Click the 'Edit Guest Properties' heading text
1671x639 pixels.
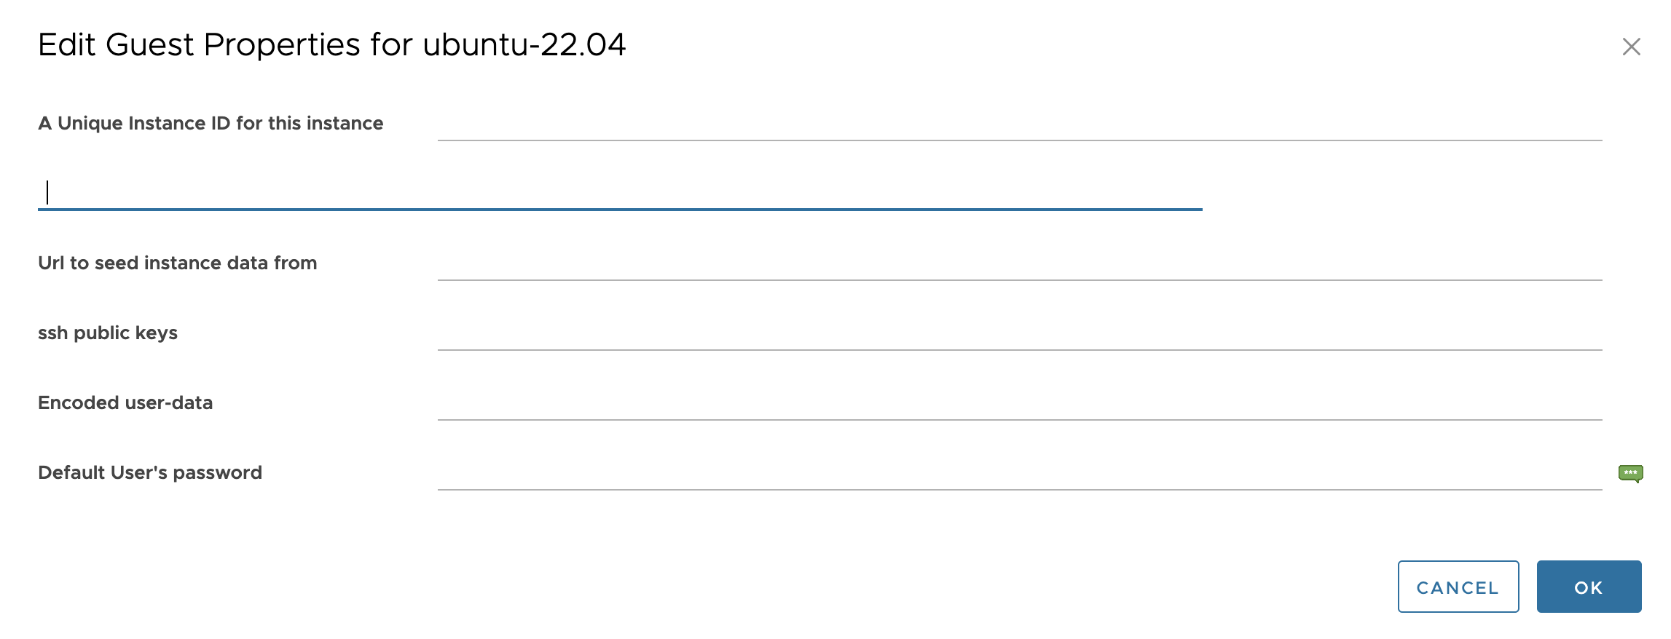coord(199,45)
